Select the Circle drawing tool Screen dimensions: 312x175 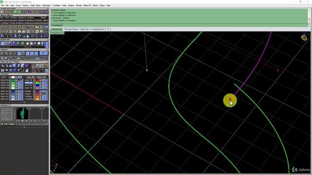coord(19,27)
